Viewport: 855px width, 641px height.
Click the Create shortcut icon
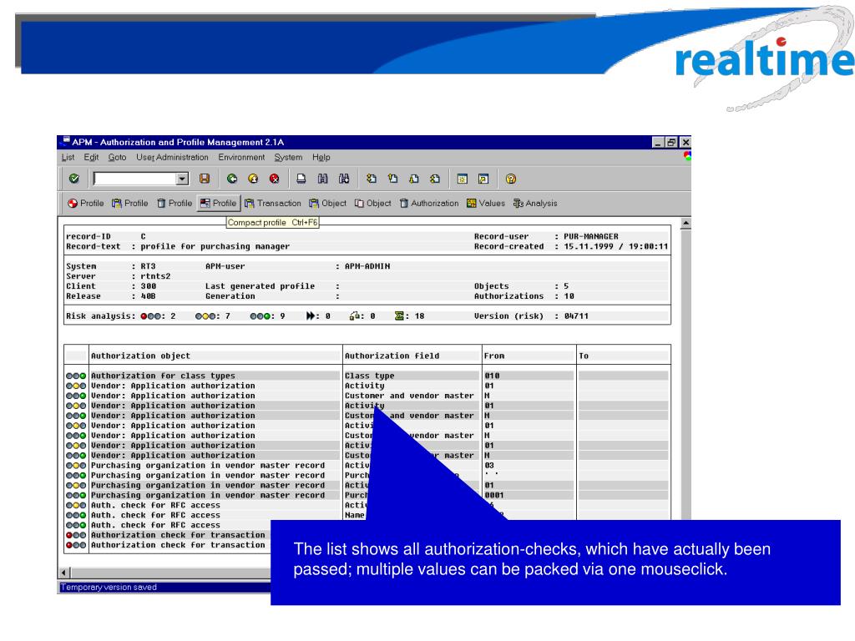click(483, 179)
